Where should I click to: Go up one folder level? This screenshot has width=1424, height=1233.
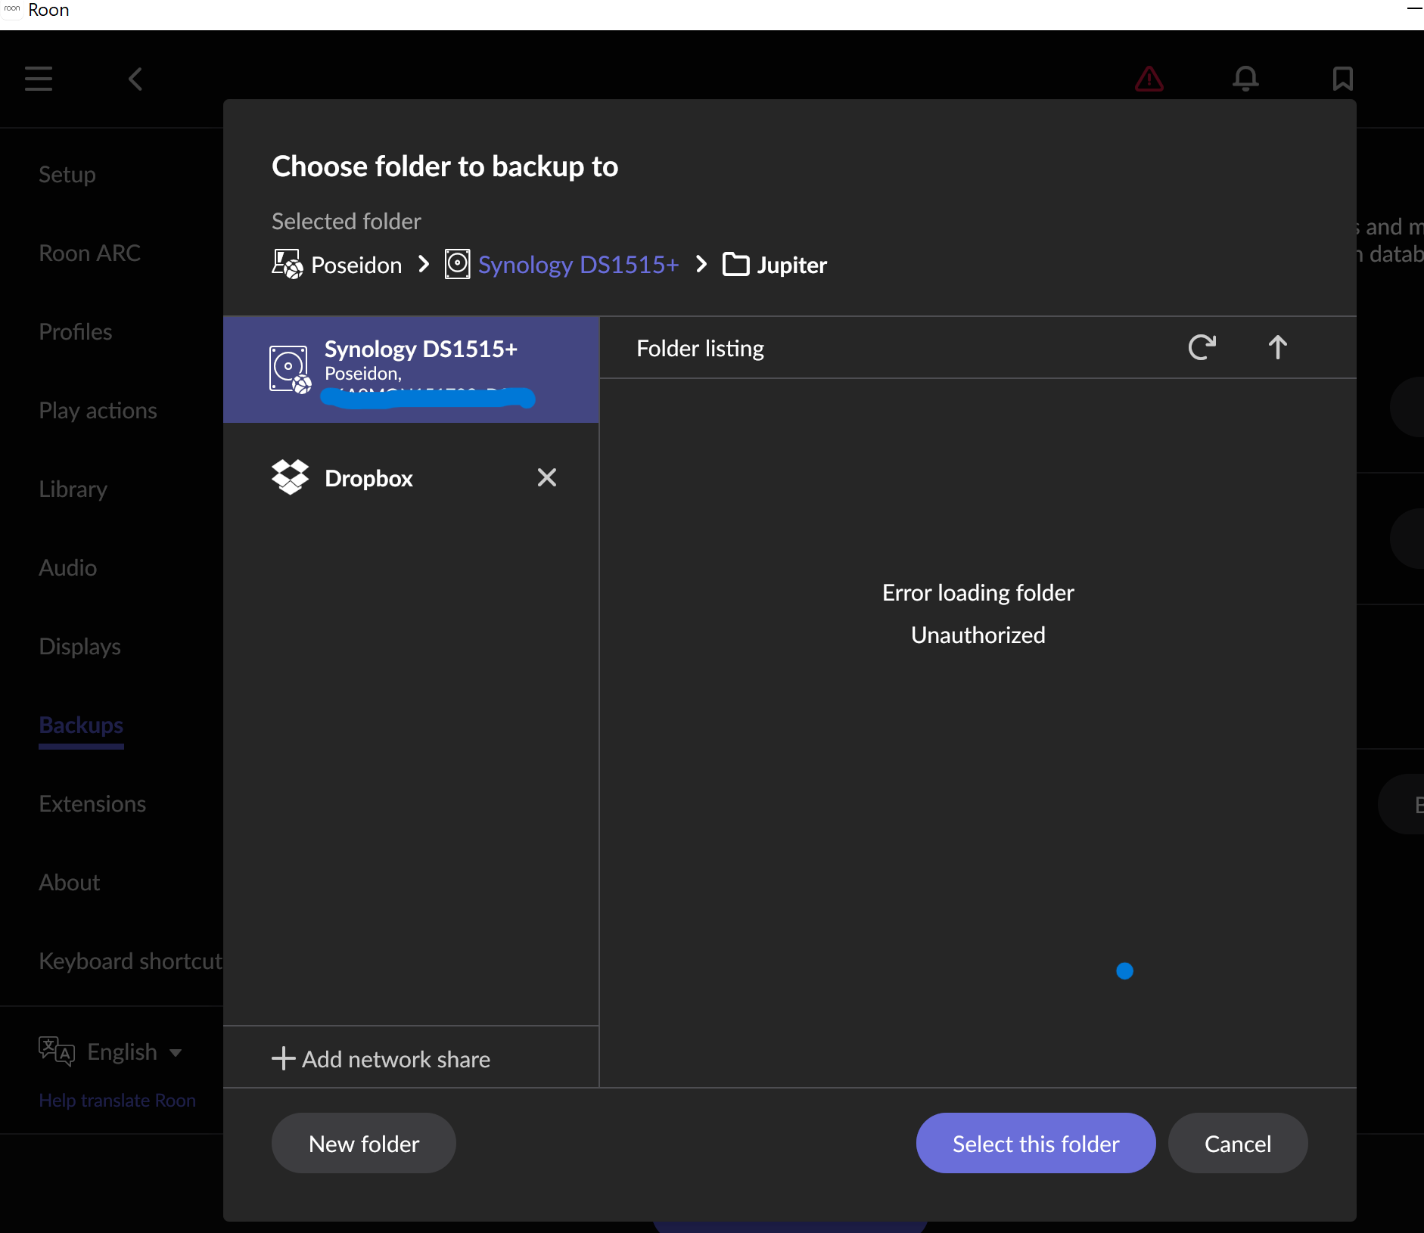coord(1277,348)
